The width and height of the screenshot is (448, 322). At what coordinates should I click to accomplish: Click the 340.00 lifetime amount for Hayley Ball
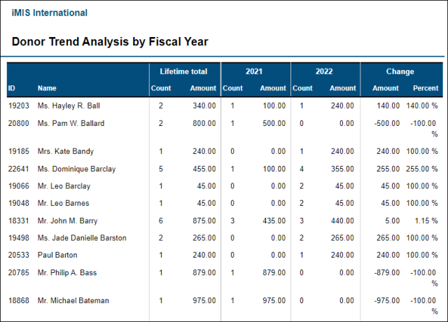coord(204,106)
